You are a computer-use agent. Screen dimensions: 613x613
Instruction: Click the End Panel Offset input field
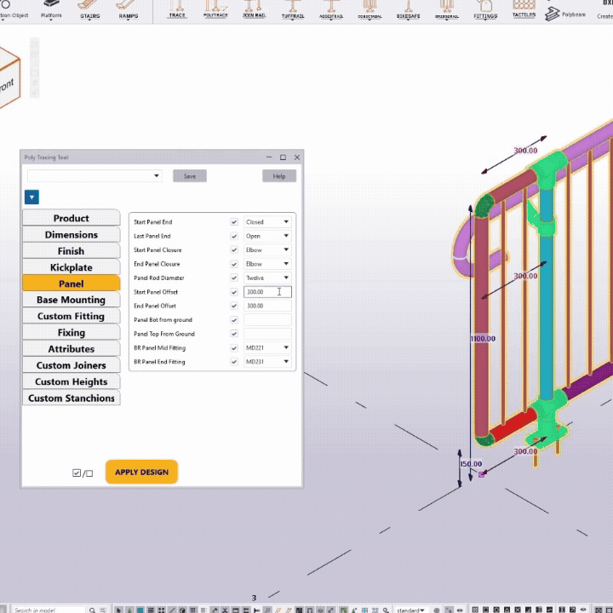[267, 306]
